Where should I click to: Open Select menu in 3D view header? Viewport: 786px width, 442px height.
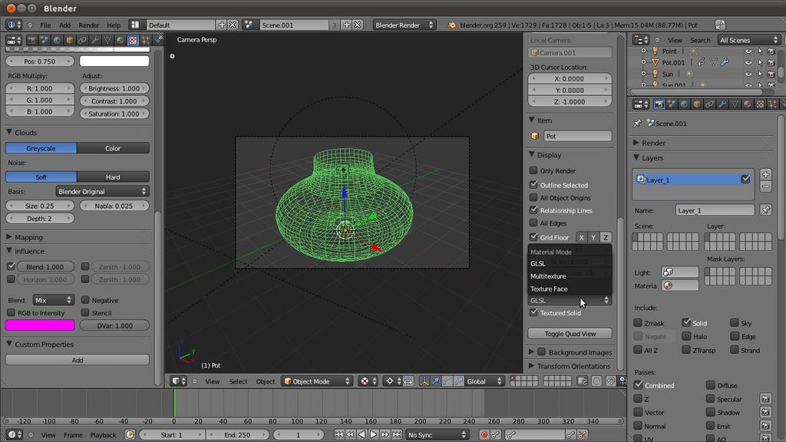(x=238, y=381)
